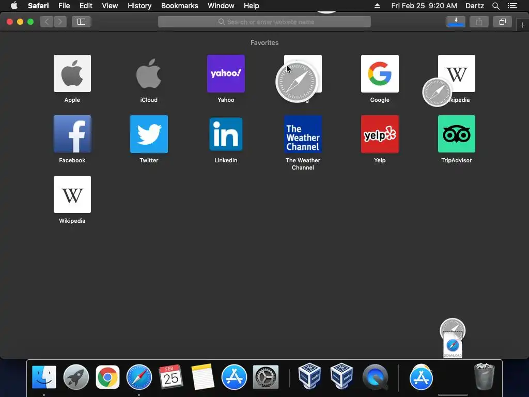Open the Twitter favorite tile
The width and height of the screenshot is (529, 397).
click(x=149, y=134)
